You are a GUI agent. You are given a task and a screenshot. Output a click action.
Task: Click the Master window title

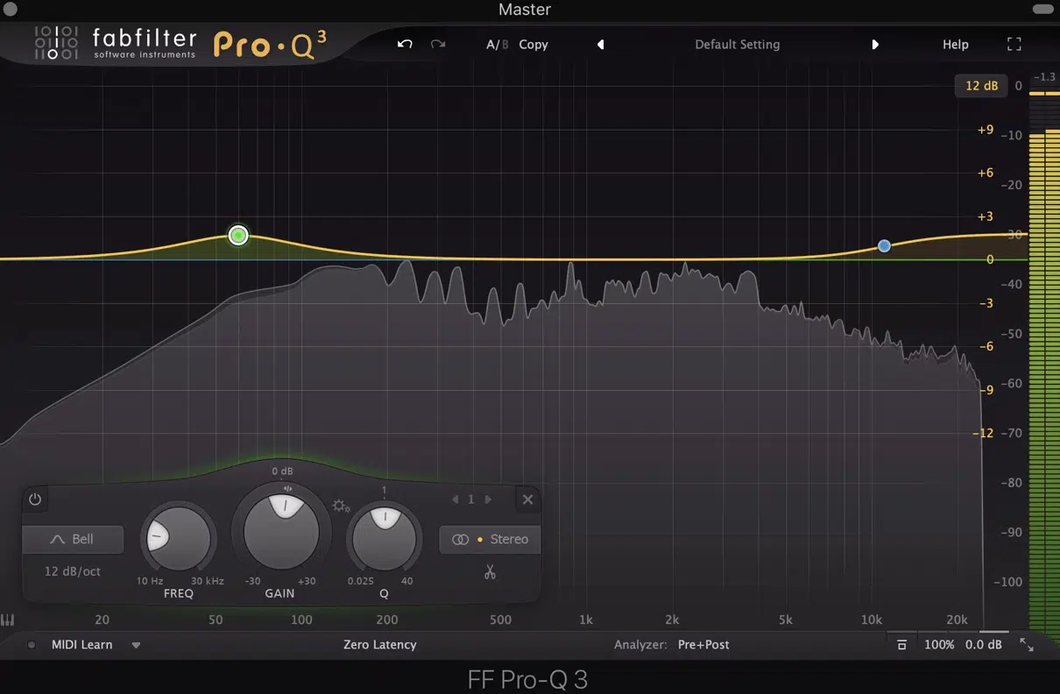coord(525,10)
